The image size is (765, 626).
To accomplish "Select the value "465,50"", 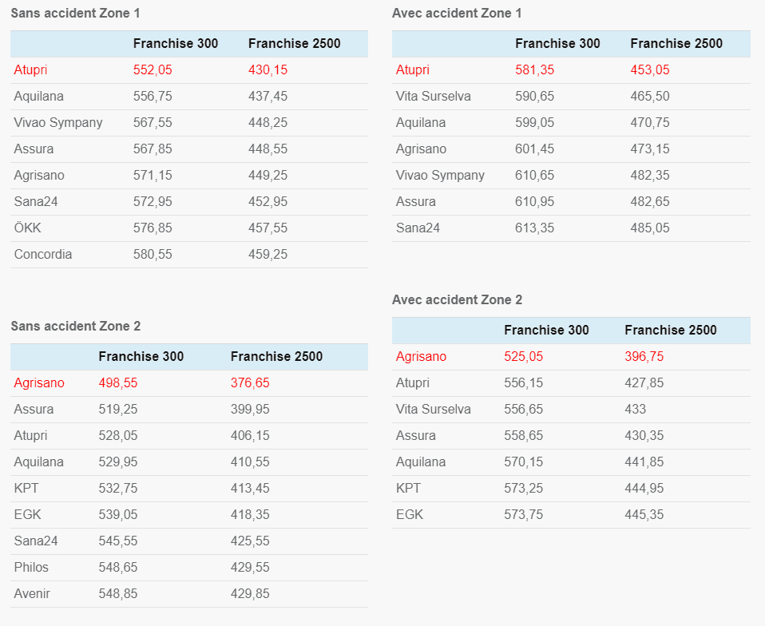I will [650, 96].
